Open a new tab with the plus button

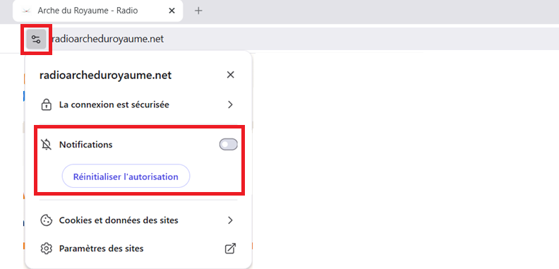click(x=198, y=11)
